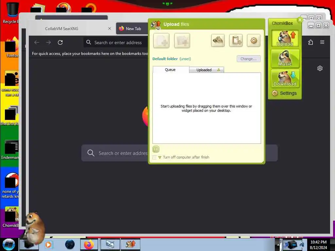This screenshot has height=251, width=335.
Task: Open Music section in ChomikBox panel
Action: [x=285, y=58]
